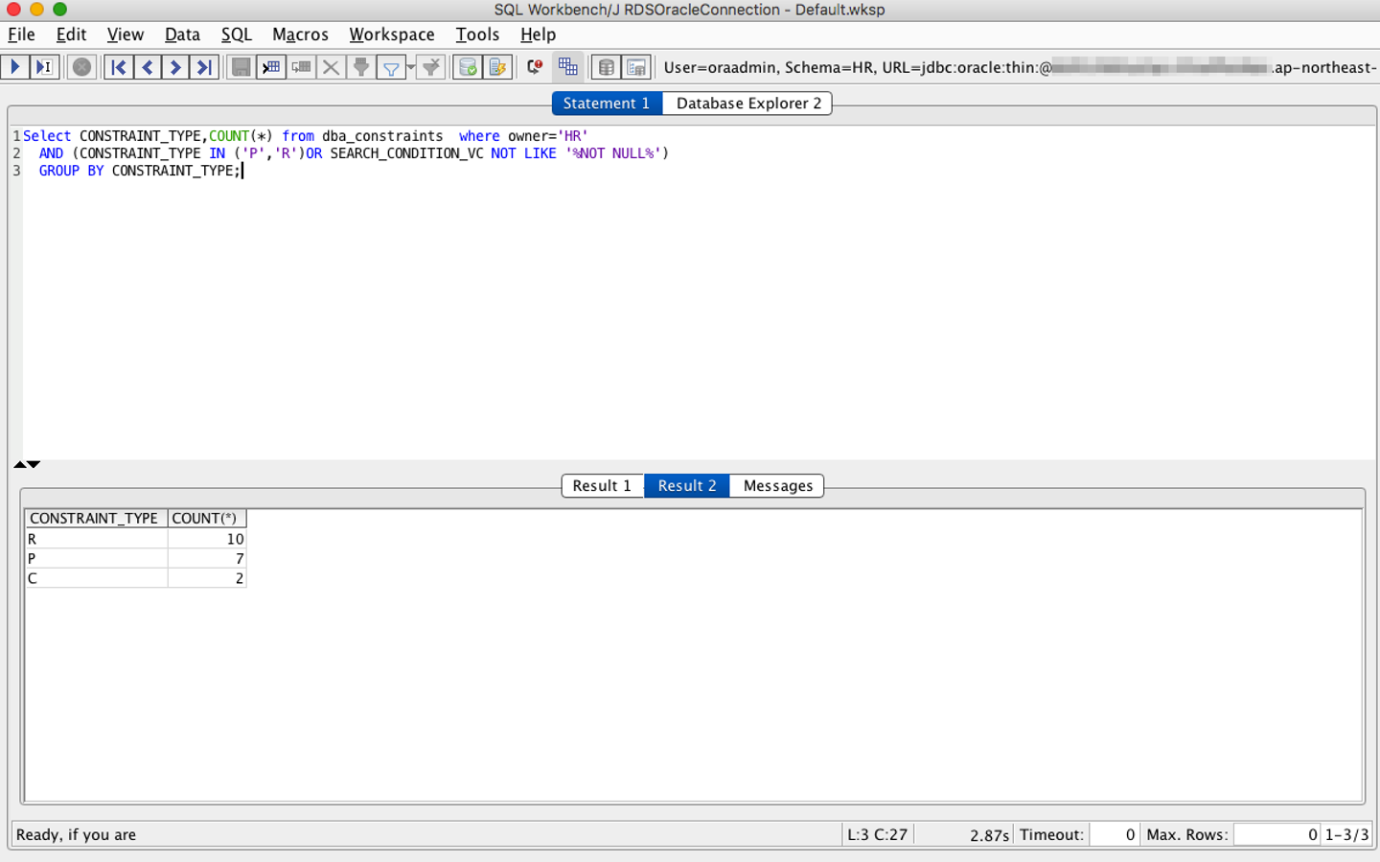Click the GROUP BY keyword in line 3

click(71, 171)
